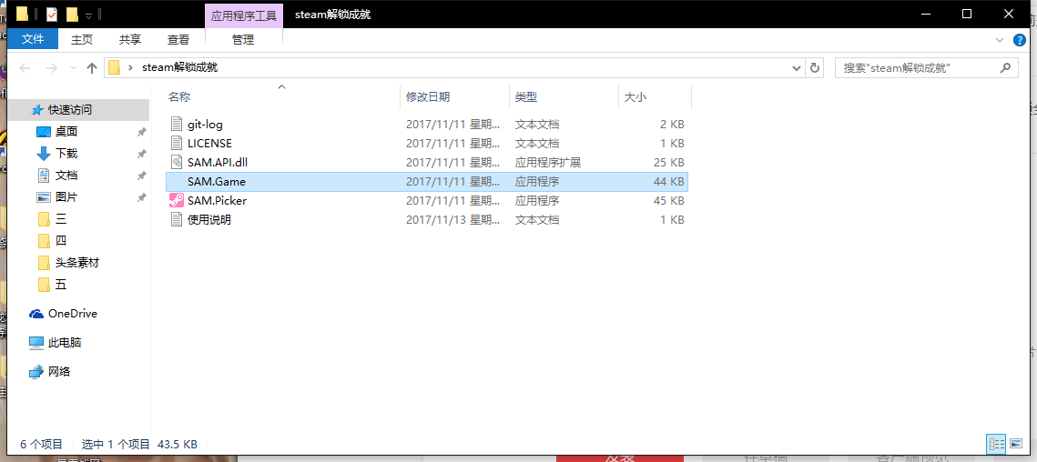Viewport: 1037px width, 462px height.
Task: Click the window folder icon in title bar
Action: coord(22,14)
